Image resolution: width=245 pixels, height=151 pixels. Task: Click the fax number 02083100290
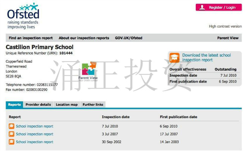point(37,90)
